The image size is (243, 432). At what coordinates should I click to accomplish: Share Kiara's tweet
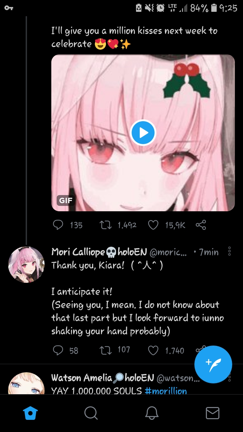[x=201, y=225]
